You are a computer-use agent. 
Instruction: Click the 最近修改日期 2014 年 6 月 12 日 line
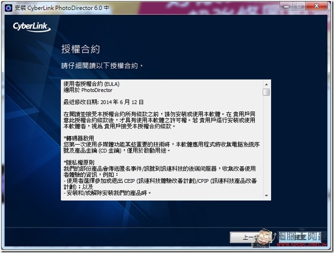tap(104, 102)
